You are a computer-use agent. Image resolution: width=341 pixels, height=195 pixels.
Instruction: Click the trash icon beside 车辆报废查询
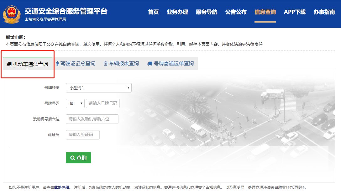106,64
